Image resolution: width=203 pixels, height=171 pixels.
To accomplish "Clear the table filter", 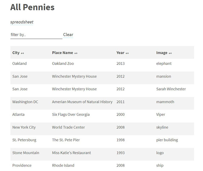I will [x=68, y=35].
